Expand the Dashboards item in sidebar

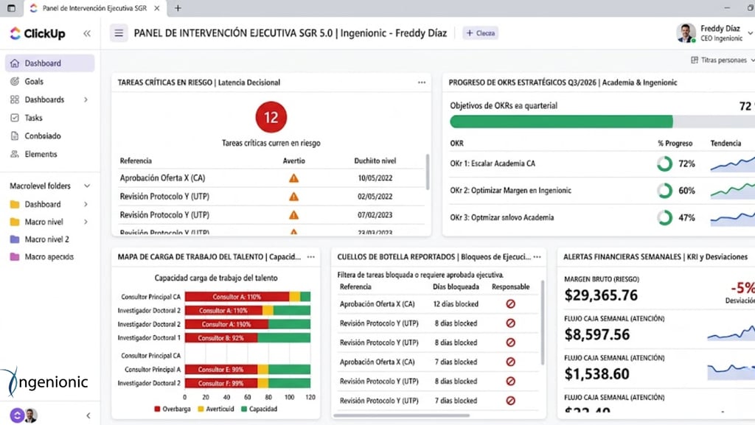click(x=86, y=99)
